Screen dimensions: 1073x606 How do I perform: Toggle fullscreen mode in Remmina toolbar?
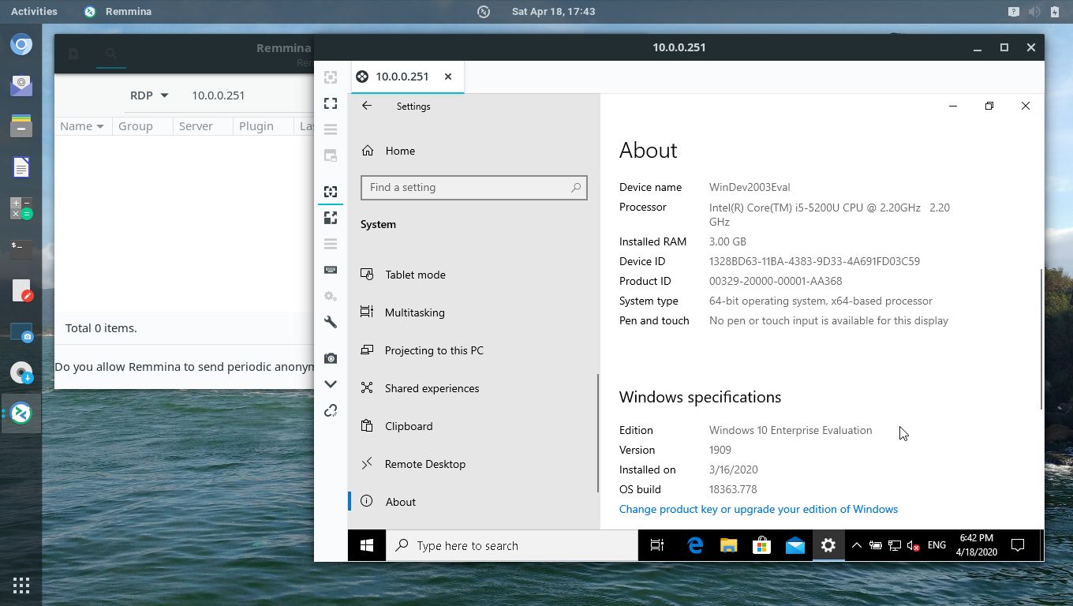331,103
